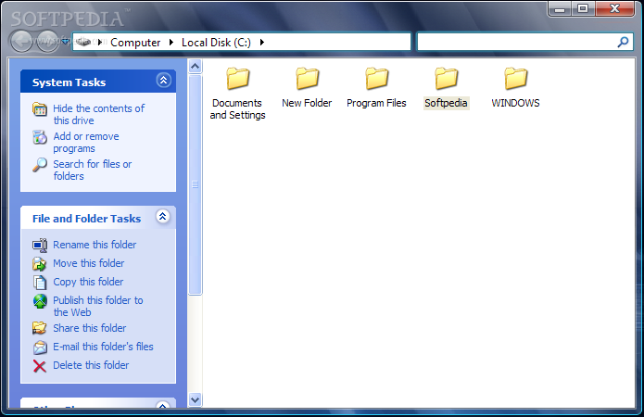Open the Documents and Settings folder icon
This screenshot has width=644, height=417.
[x=238, y=79]
